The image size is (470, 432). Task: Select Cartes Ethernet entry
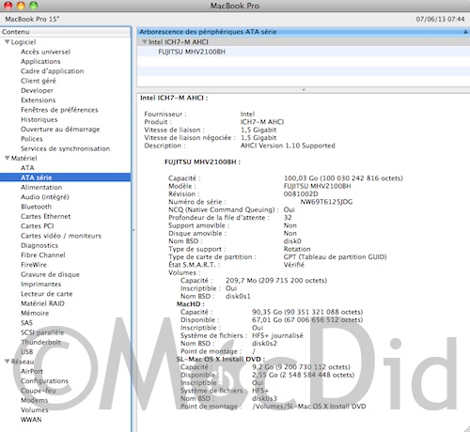click(x=45, y=216)
